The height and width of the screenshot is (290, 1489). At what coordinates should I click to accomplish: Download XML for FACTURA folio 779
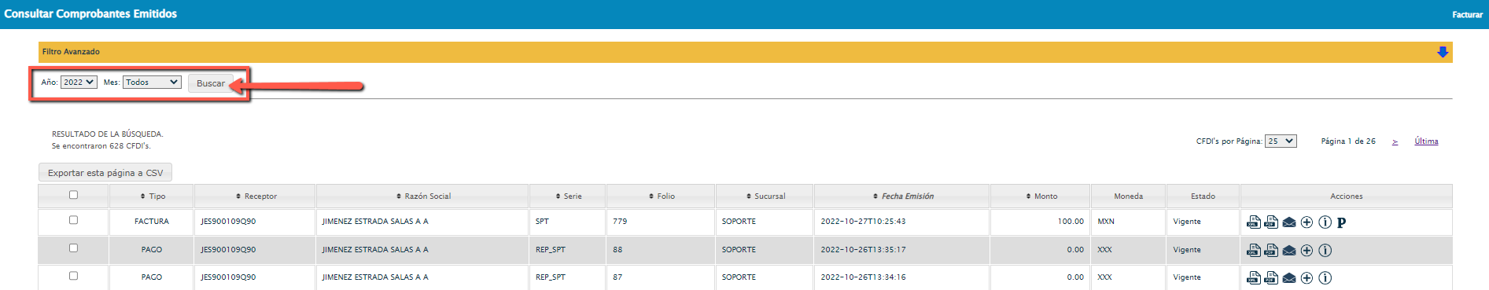click(x=1254, y=222)
